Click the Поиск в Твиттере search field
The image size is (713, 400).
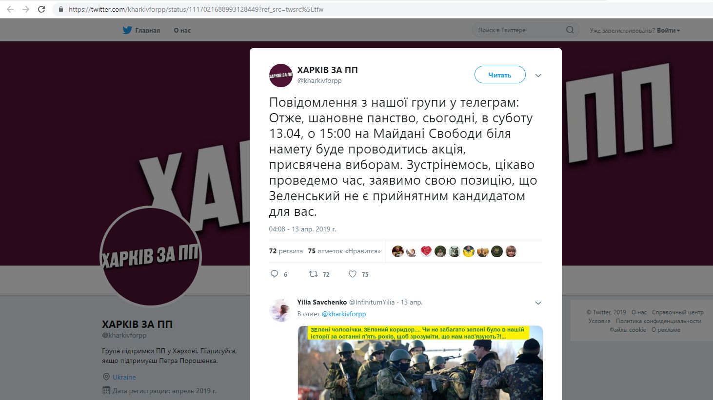point(519,30)
